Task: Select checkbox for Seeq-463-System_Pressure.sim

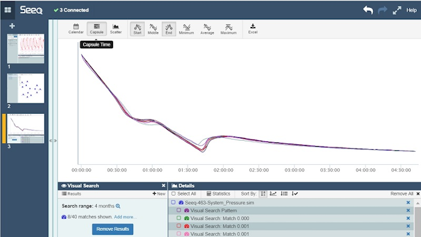Action: [173, 202]
